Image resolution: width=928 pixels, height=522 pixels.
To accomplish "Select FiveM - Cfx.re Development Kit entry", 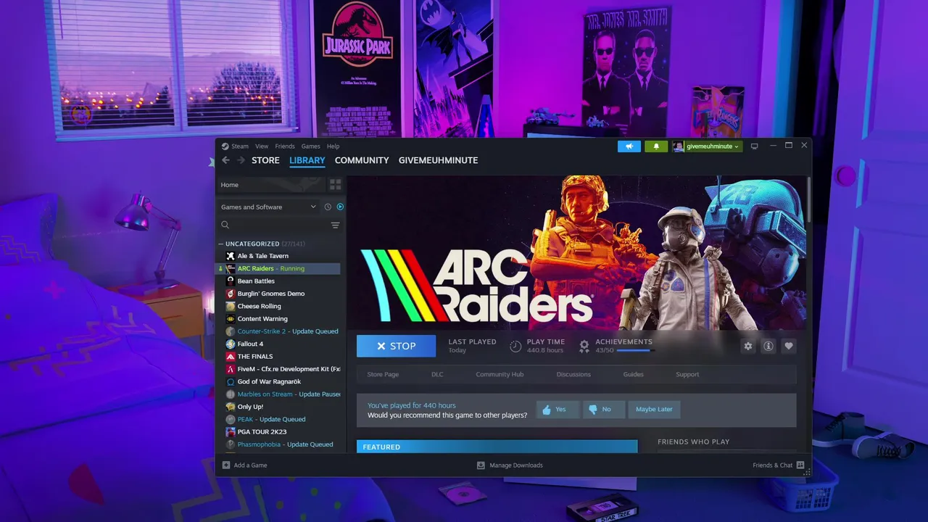I will tap(280, 369).
